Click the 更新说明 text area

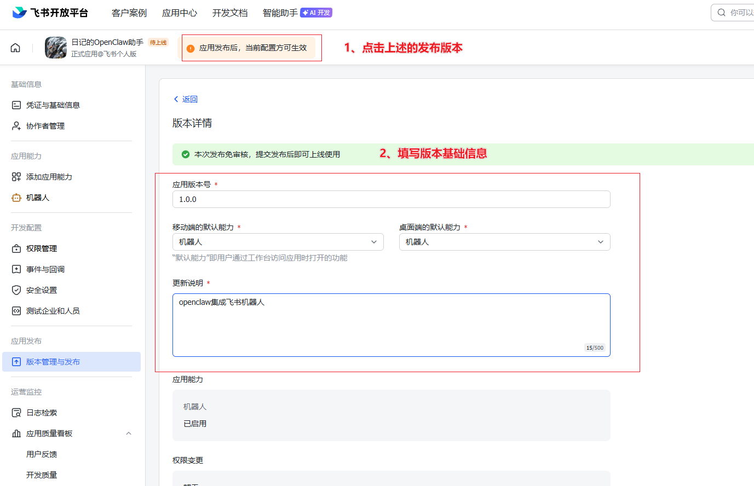392,325
